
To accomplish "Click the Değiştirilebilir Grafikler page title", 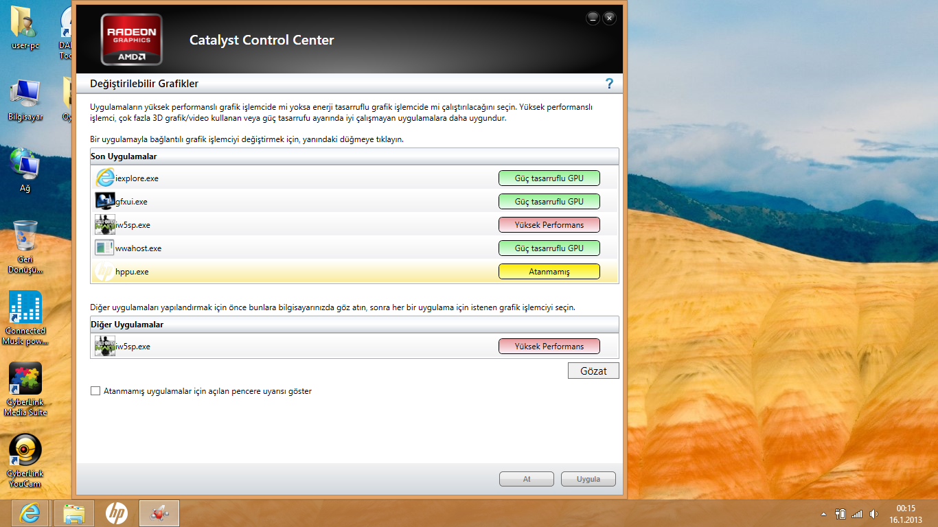I will [x=144, y=84].
